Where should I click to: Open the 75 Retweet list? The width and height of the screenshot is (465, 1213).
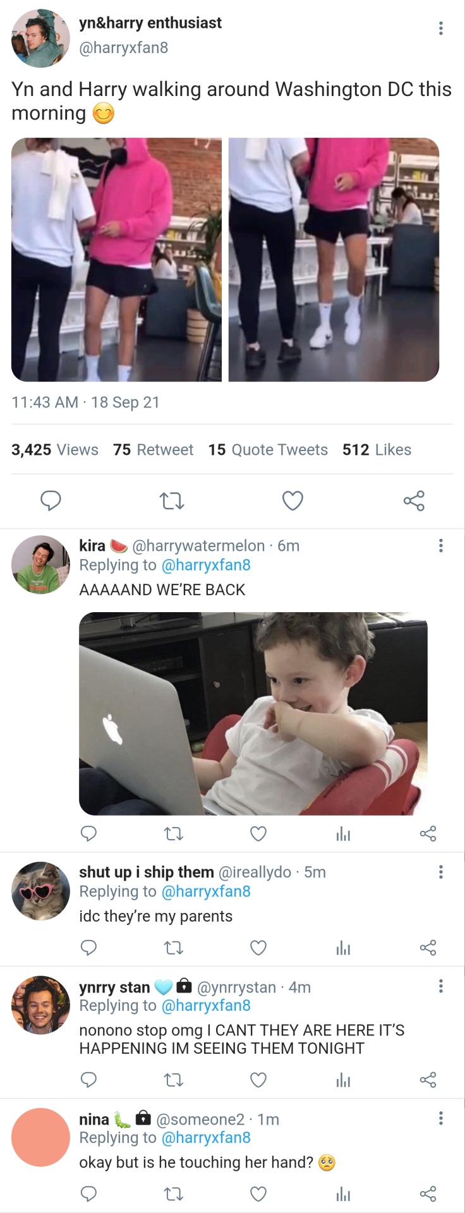click(153, 450)
